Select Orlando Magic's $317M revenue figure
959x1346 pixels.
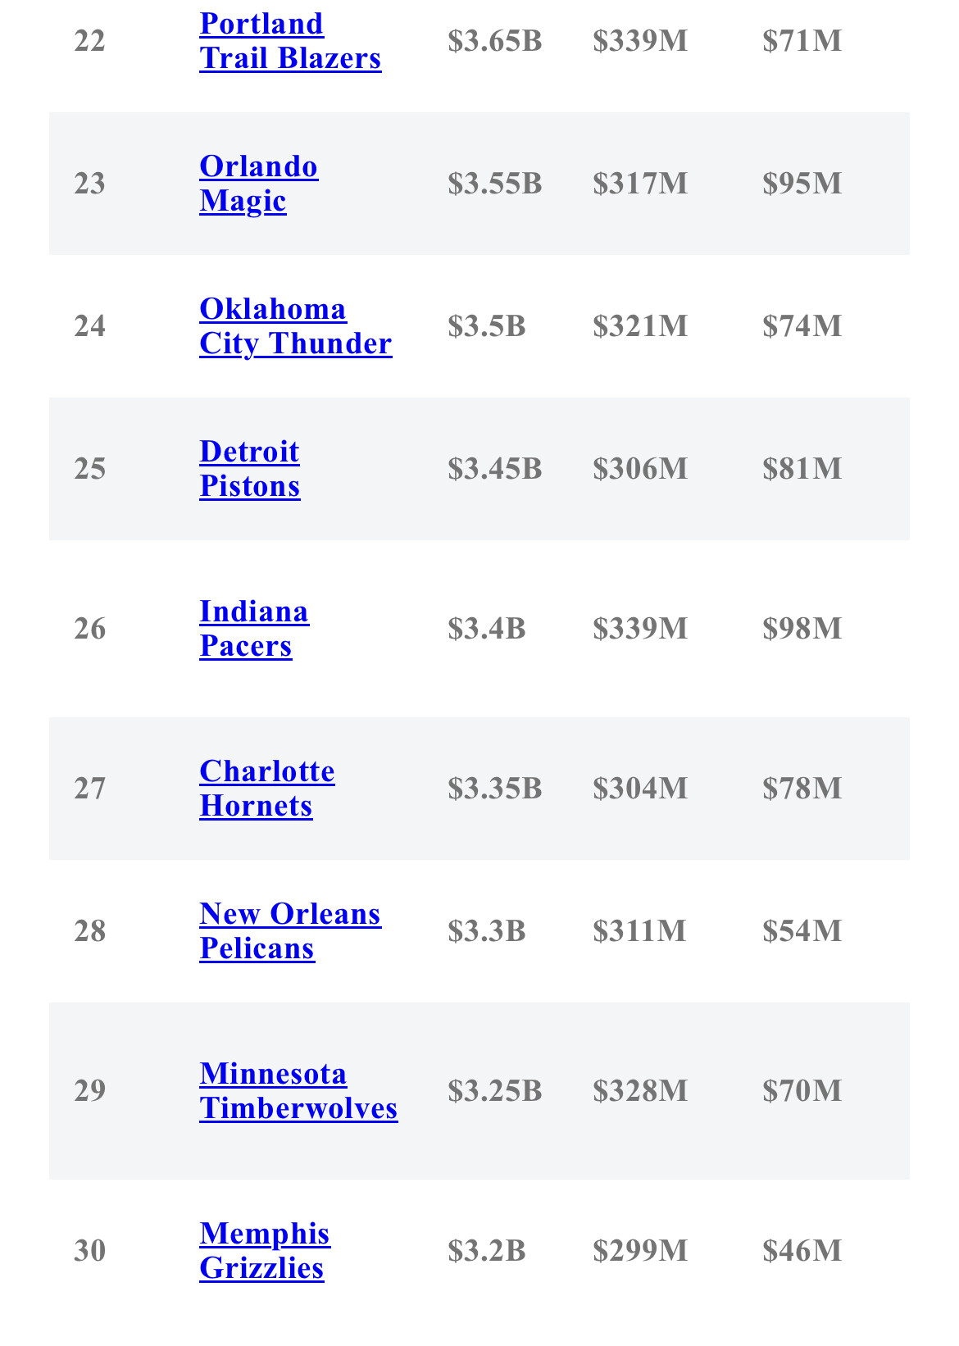click(640, 184)
